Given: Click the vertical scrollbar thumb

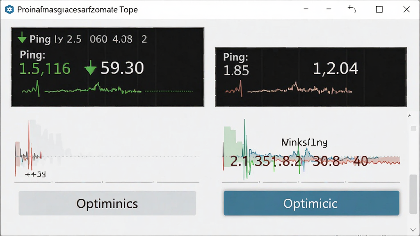Looking at the screenshot, I should pos(413,194).
